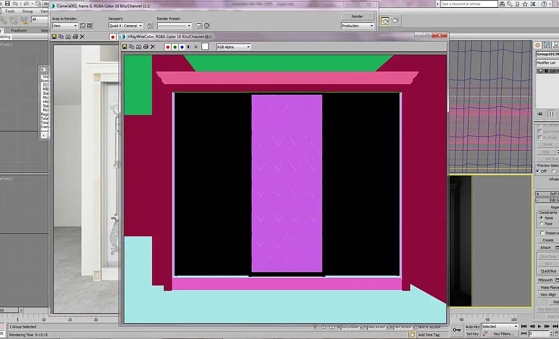Click the Undo arrow icon
559x339 pixels.
point(15,4)
